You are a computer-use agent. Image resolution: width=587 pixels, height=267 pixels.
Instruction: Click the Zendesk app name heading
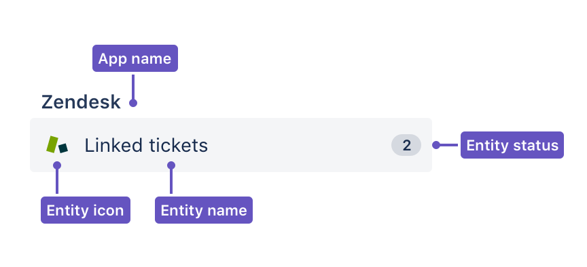pyautogui.click(x=81, y=102)
